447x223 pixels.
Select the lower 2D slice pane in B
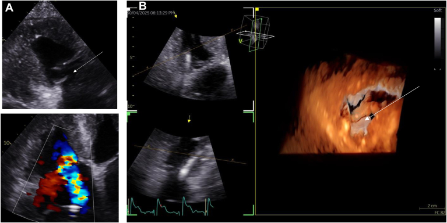coord(191,163)
